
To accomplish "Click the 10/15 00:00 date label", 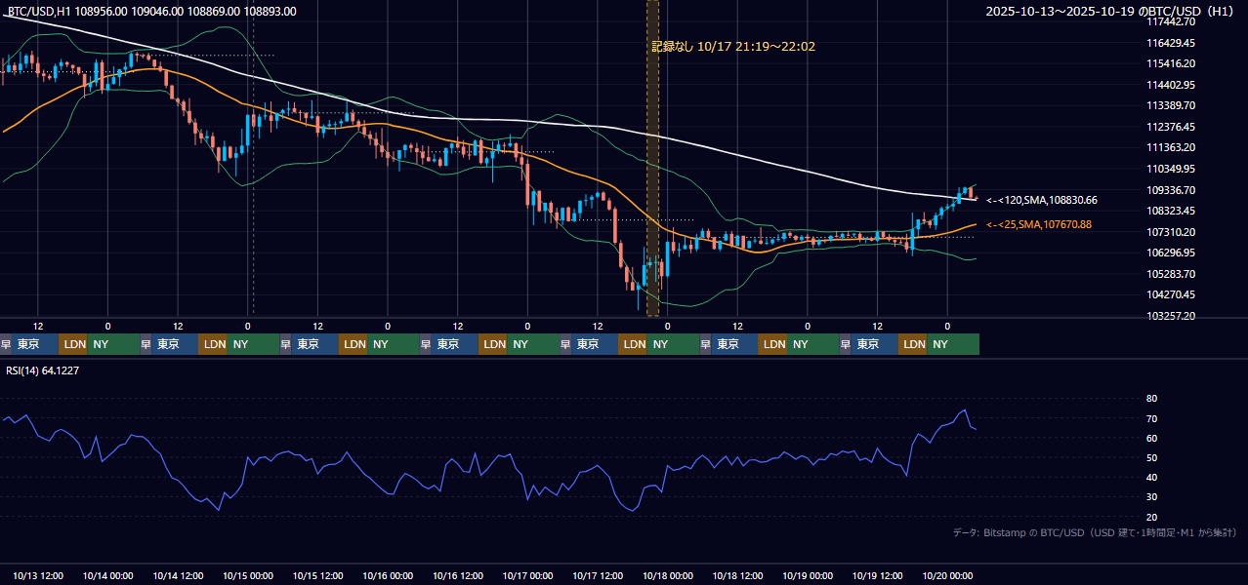I will click(248, 575).
